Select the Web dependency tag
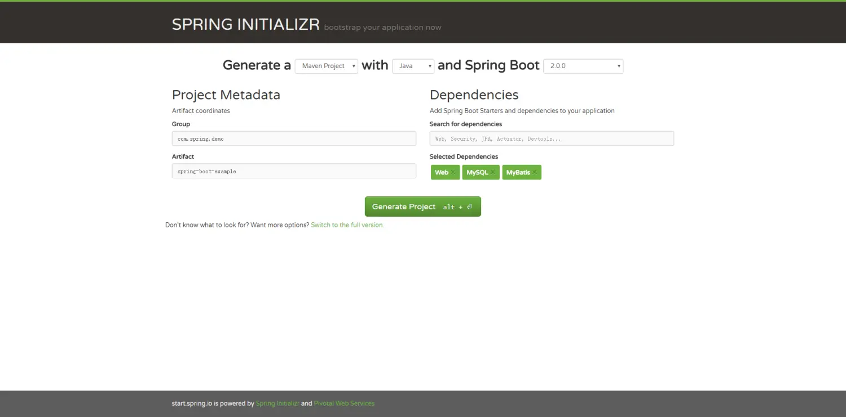 [446, 172]
